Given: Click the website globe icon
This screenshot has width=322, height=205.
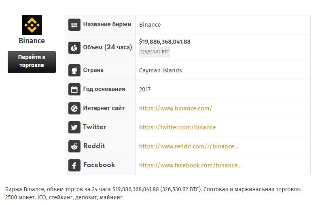Looking at the screenshot, I should [74, 108].
